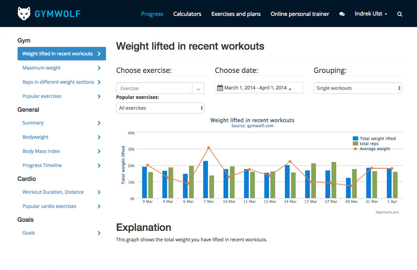Click the ellipsis button beside Exercise field
The image size is (417, 270).
click(x=198, y=88)
